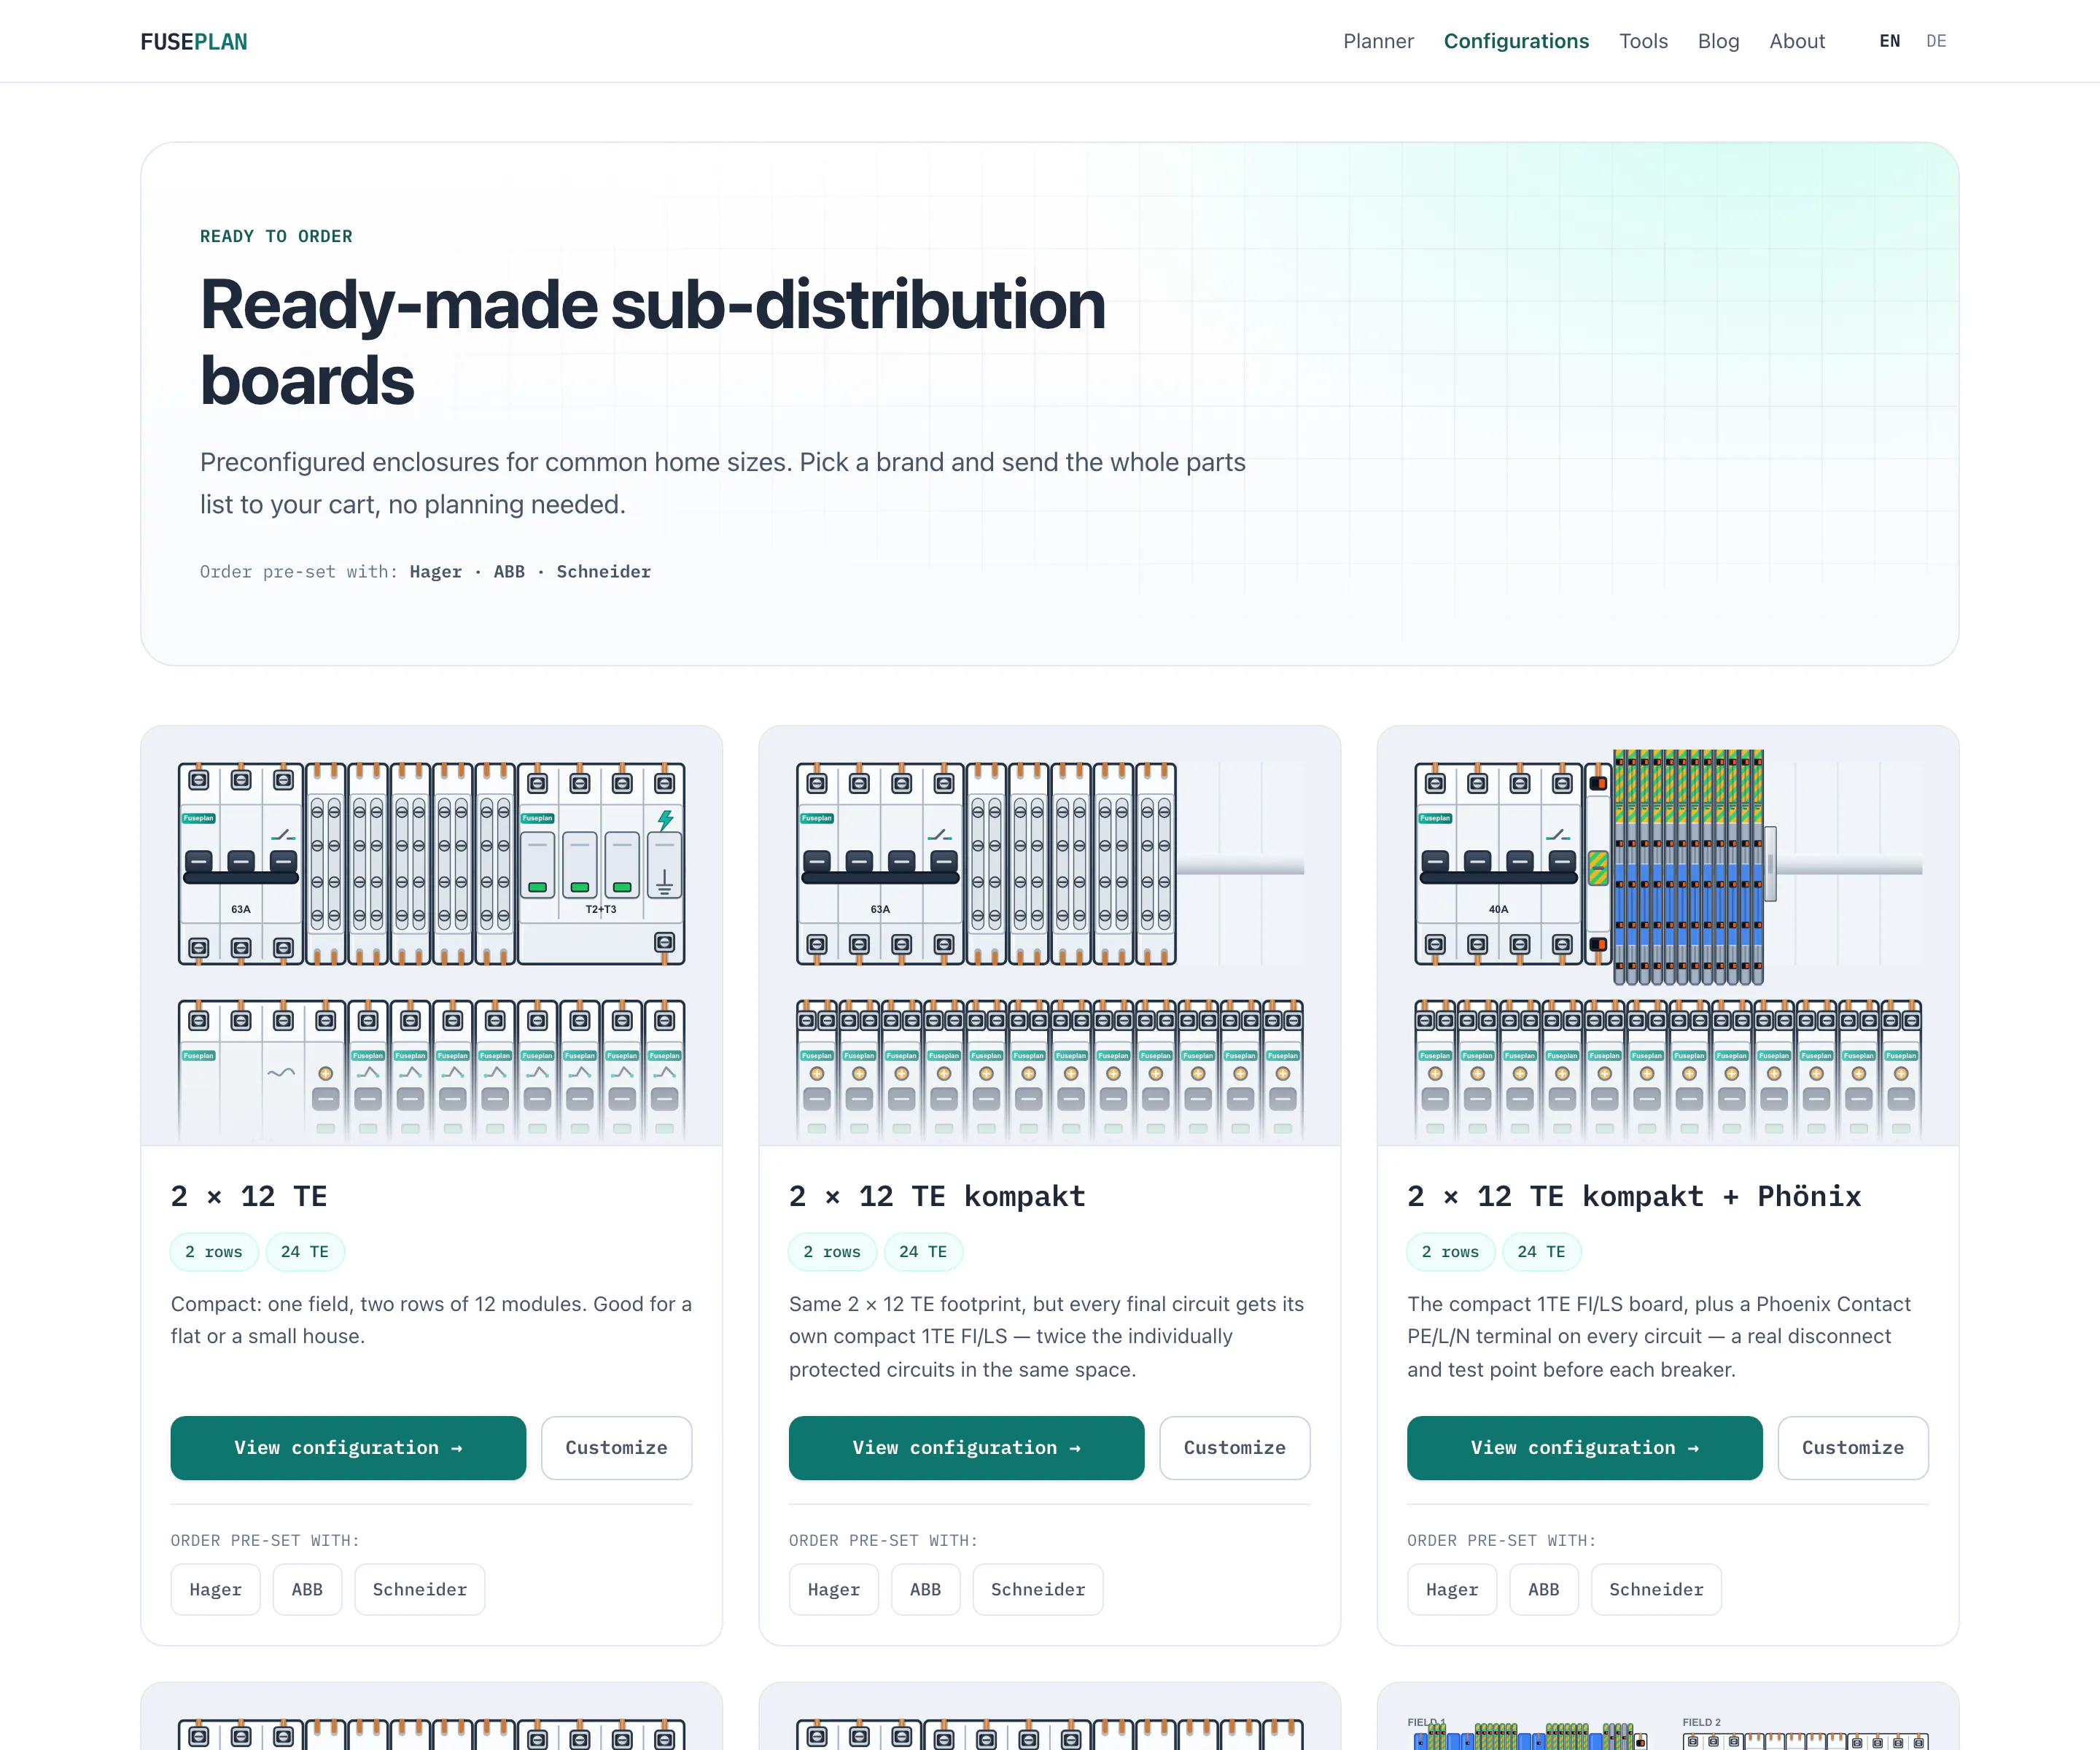Pick Hager for 2 × 12 TE kompakt
Image resolution: width=2100 pixels, height=1750 pixels.
(833, 1589)
